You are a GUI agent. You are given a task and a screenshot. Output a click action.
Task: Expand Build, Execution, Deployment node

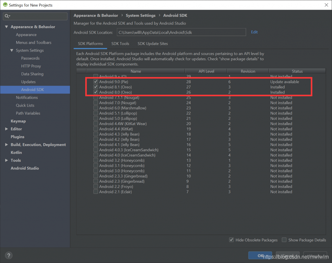6,144
